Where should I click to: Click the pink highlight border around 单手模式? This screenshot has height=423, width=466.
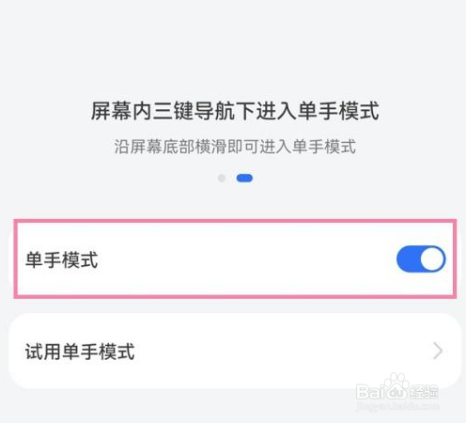click(235, 221)
